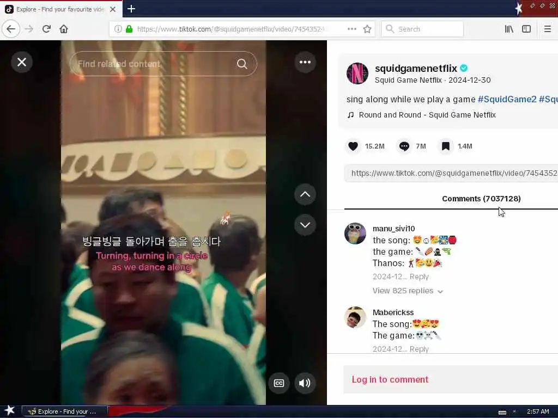Image resolution: width=558 pixels, height=418 pixels.
Task: Mute the video sound
Action: click(x=305, y=383)
